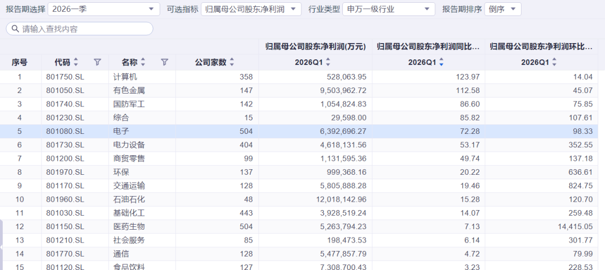Select the 石油石化 industry name
605x270 pixels.
pos(129,199)
